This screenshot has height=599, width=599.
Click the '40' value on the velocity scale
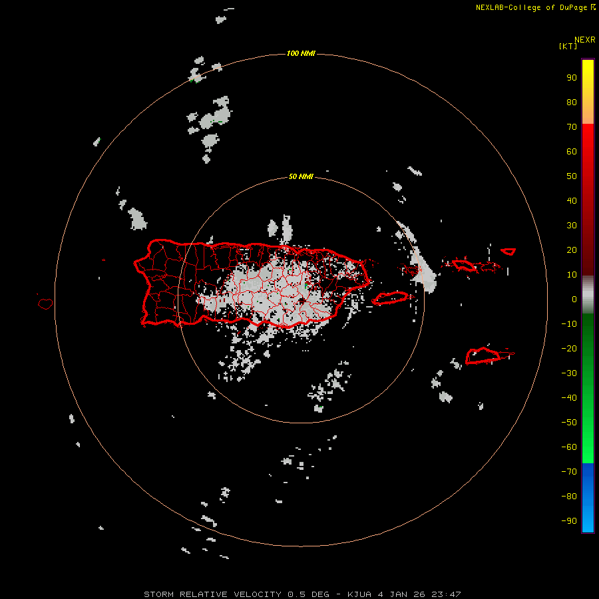click(x=572, y=201)
